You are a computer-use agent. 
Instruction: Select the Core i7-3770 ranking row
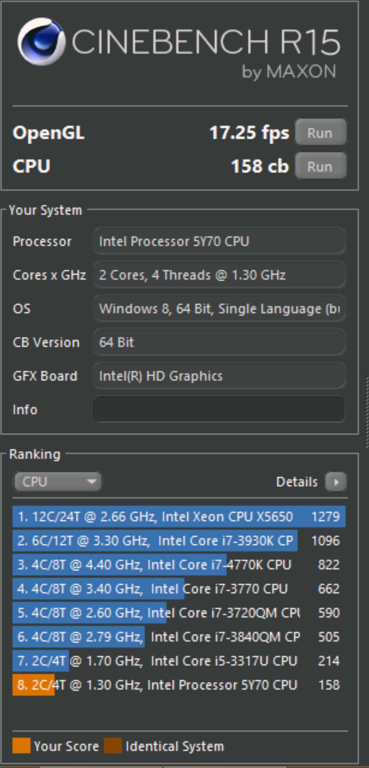click(179, 589)
